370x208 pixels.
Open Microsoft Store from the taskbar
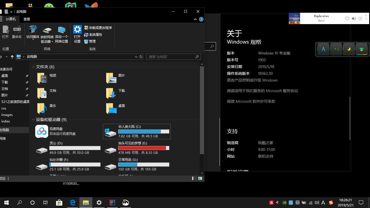click(59, 202)
